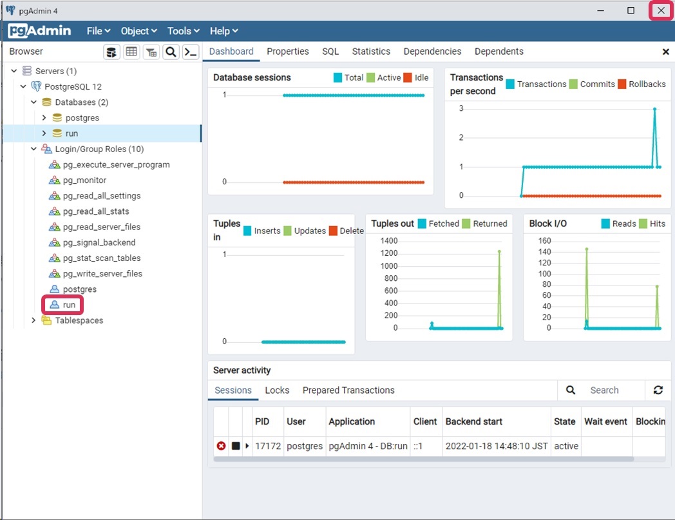This screenshot has height=520, width=675.
Task: Click the Servers group icon
Action: (27, 71)
